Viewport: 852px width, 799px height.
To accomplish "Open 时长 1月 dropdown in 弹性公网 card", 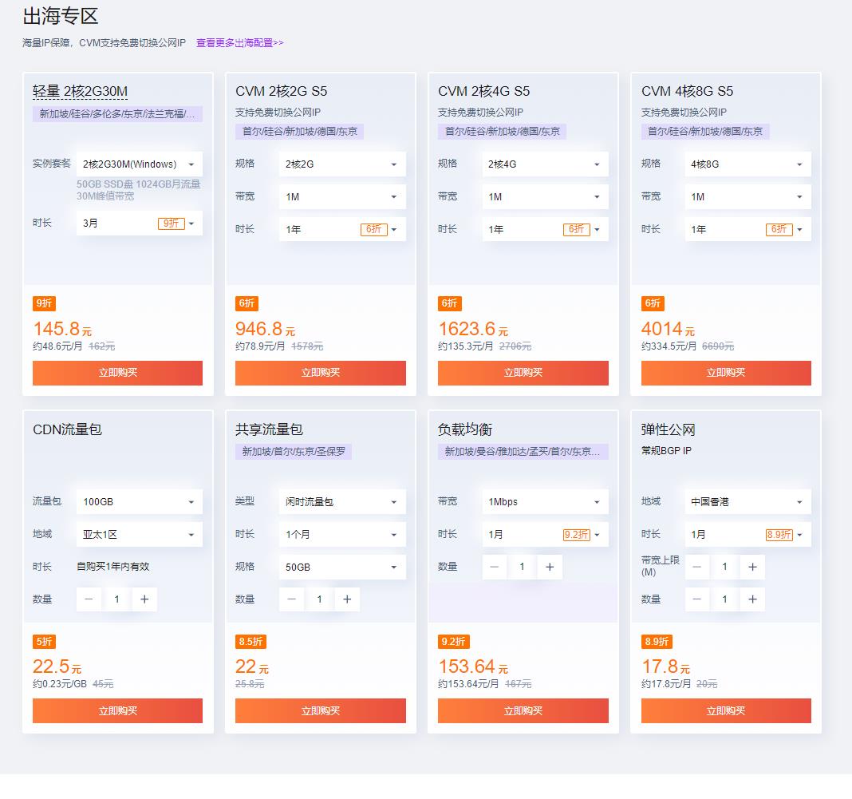I will pos(747,534).
